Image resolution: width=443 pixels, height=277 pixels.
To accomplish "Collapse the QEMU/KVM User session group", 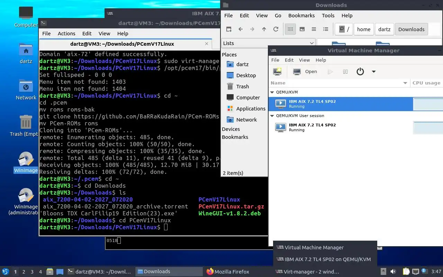I will 272,116.
